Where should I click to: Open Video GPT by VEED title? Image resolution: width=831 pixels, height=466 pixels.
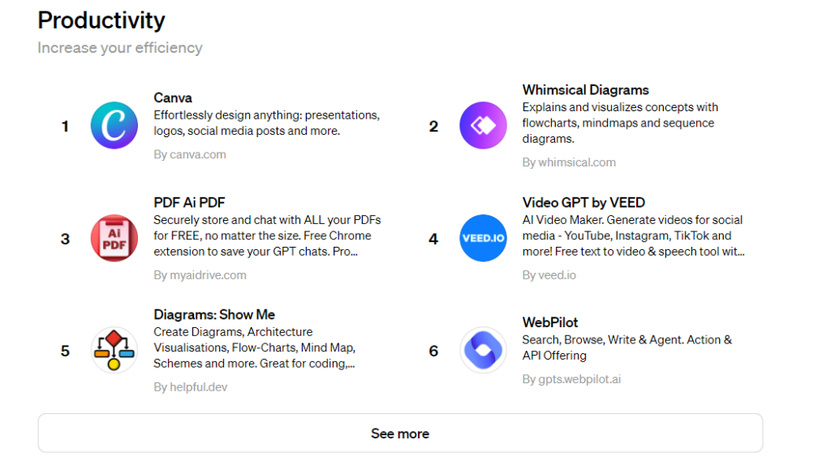[x=583, y=203]
